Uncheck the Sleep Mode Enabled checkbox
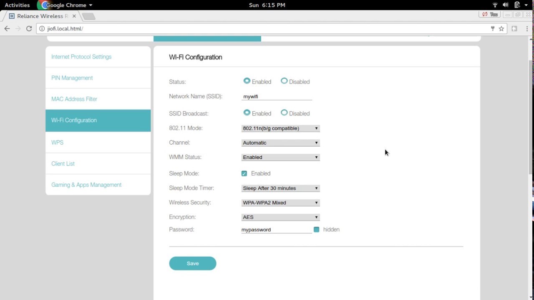534x300 pixels. click(244, 173)
